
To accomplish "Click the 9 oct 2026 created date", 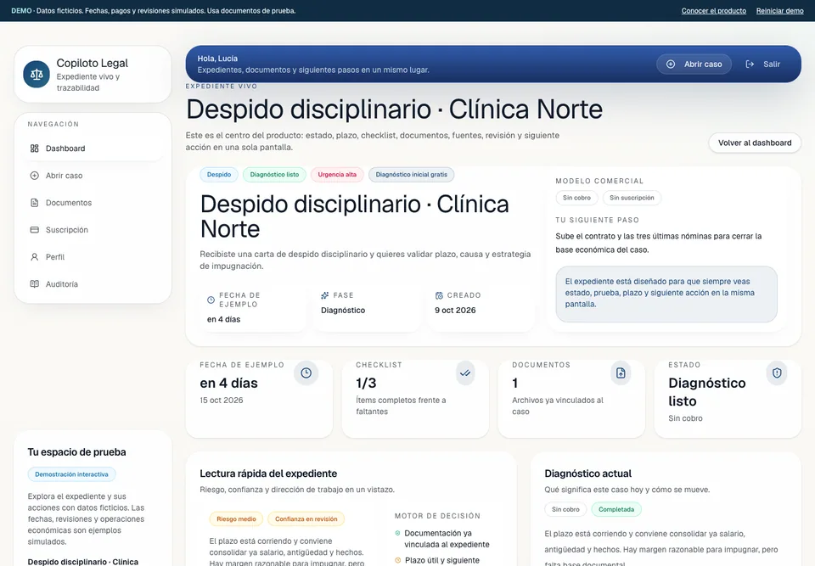I will 455,311.
